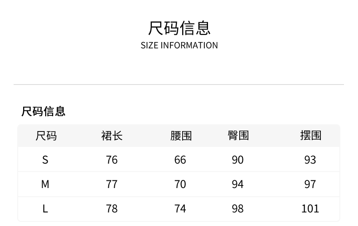The width and height of the screenshot is (358, 226).
Task: Click the SIZE INFORMATION subtitle text
Action: click(179, 45)
